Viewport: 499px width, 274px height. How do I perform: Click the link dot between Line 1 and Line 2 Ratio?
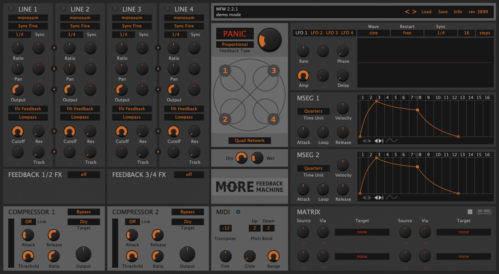tap(54, 47)
